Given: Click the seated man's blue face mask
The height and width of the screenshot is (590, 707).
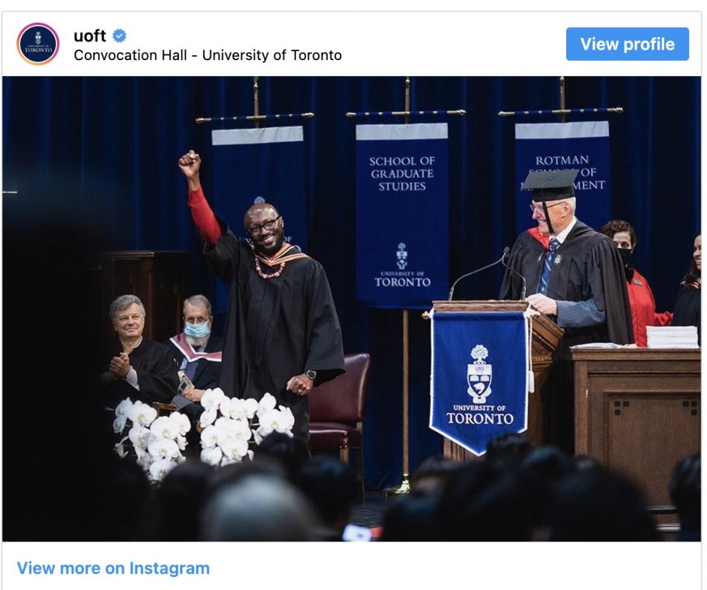Looking at the screenshot, I should click(x=197, y=329).
